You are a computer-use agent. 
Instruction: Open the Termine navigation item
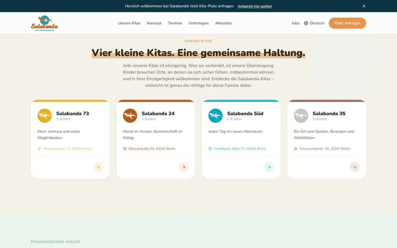click(x=175, y=23)
